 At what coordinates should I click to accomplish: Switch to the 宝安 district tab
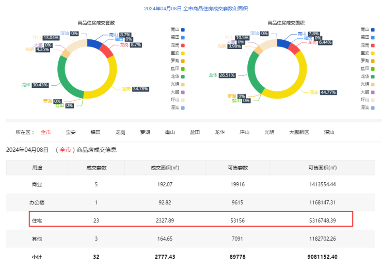(x=71, y=133)
